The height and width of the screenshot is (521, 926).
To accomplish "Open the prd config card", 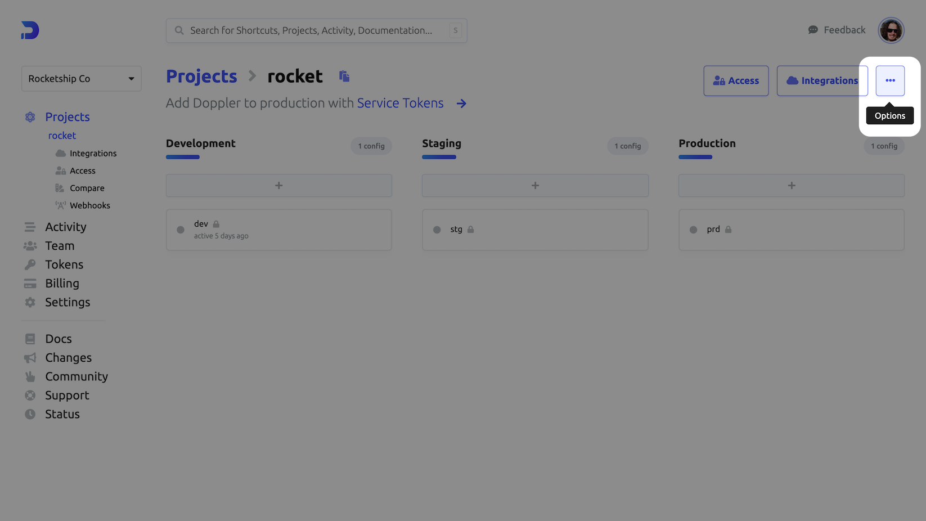I will [792, 230].
